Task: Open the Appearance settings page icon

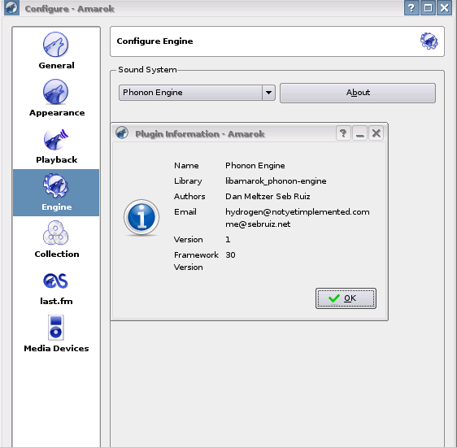Action: click(x=55, y=92)
